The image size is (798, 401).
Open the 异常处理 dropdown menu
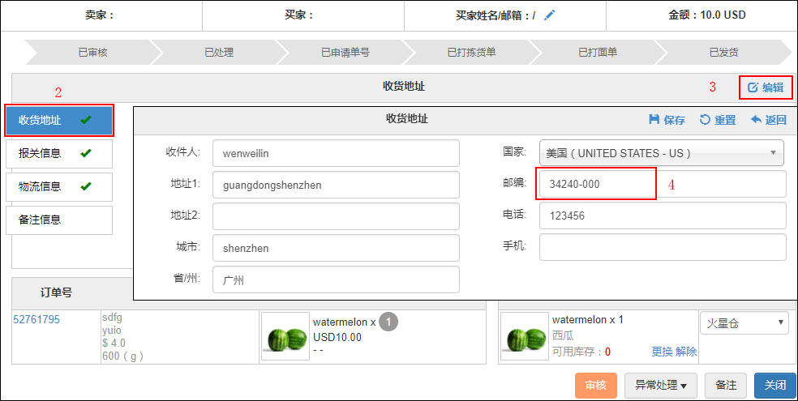(661, 386)
